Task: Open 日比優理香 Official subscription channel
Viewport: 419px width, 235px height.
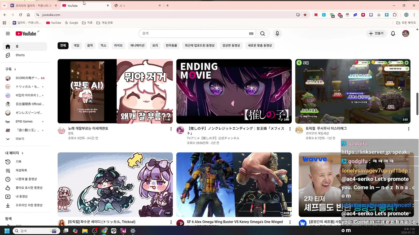Action: point(25,104)
